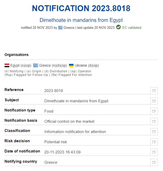Click the Greece flag beside notifier name

coord(60,28)
